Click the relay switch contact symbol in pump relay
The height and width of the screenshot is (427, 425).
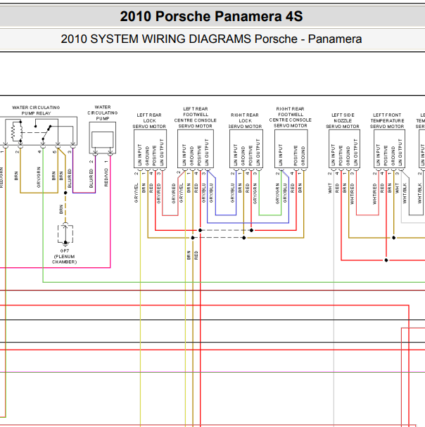(x=46, y=133)
